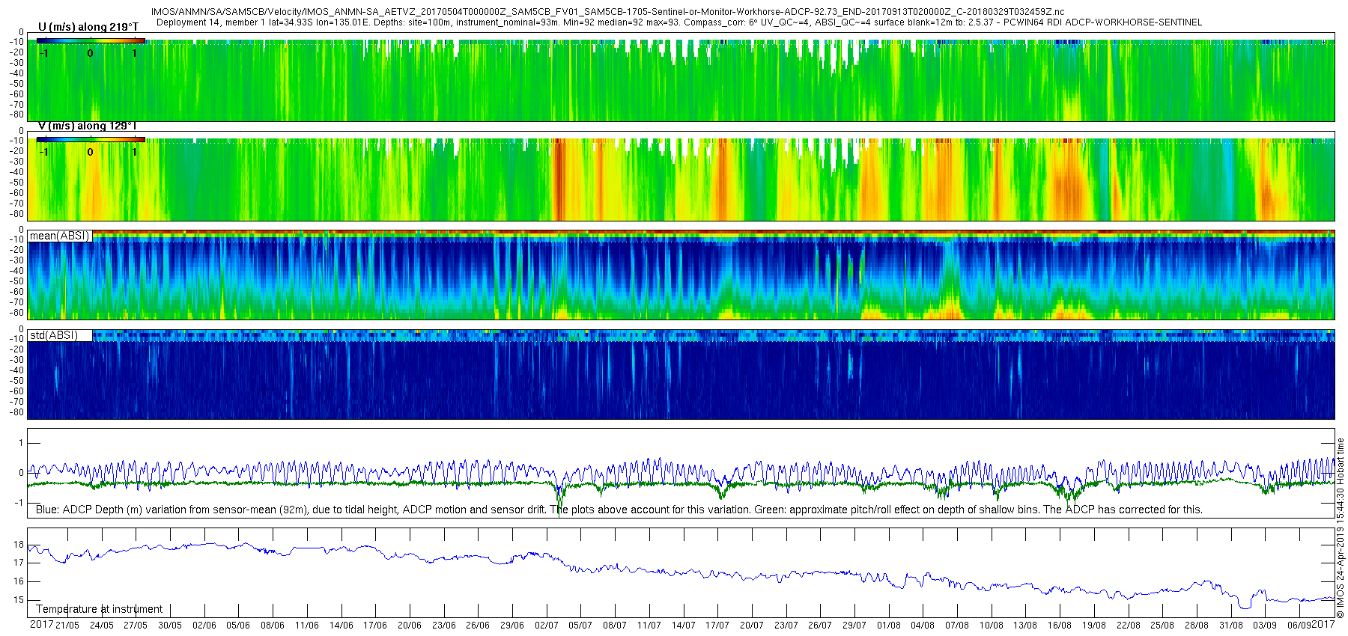The width and height of the screenshot is (1348, 636).
Task: Click the '1' tick on depth variation axis
Action: 21,444
